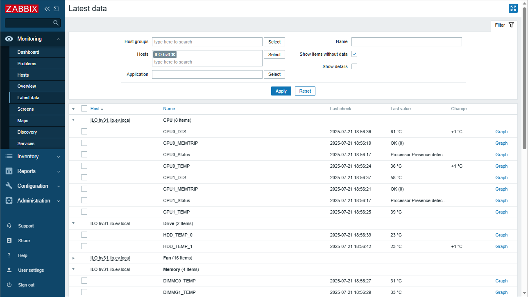The height and width of the screenshot is (298, 528).
Task: Open Graph for CPU0_DTS
Action: [501, 132]
